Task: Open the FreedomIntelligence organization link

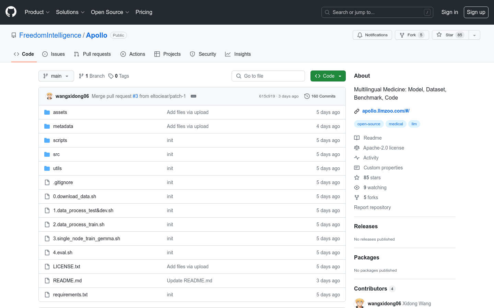Action: pyautogui.click(x=50, y=35)
